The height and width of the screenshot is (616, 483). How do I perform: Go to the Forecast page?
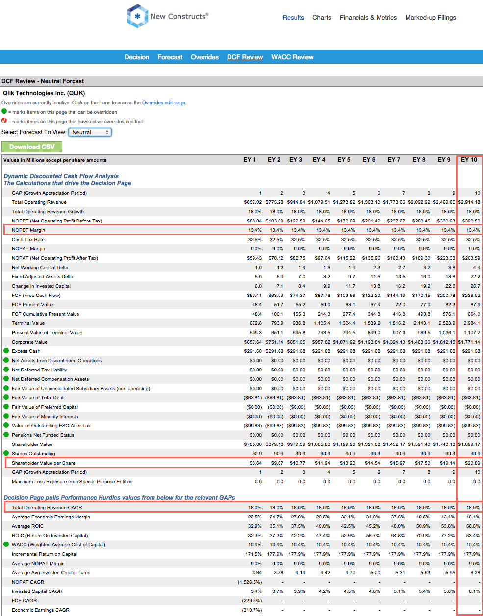[x=170, y=57]
